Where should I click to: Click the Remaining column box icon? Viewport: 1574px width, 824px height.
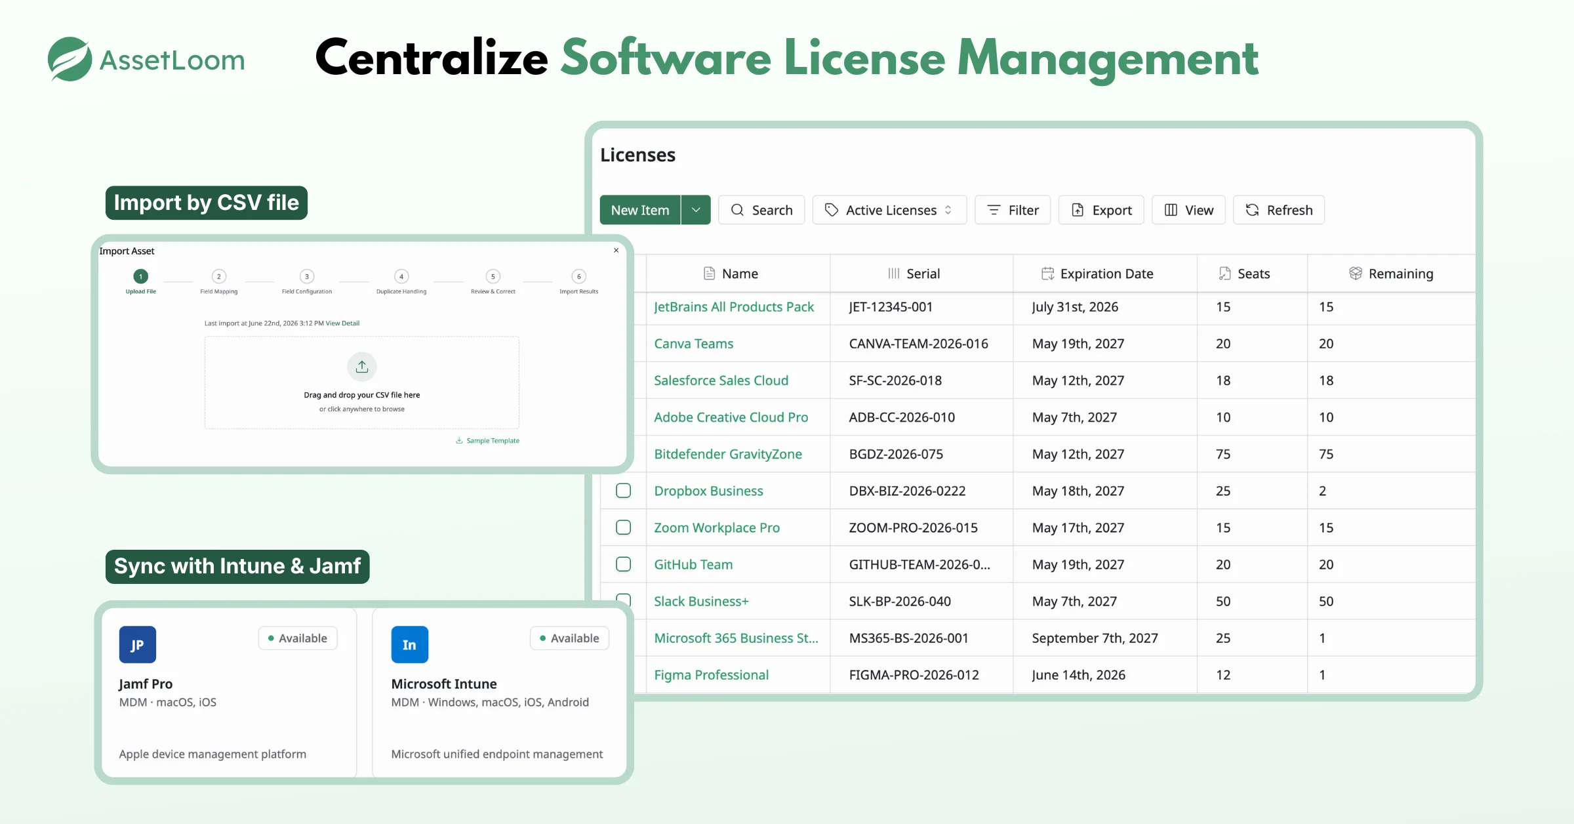pyautogui.click(x=1356, y=274)
